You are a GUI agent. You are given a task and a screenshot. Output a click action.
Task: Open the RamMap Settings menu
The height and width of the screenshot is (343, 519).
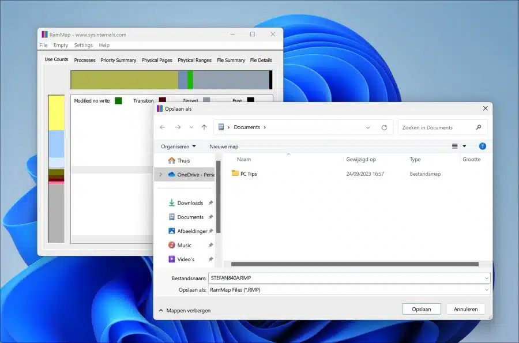84,46
